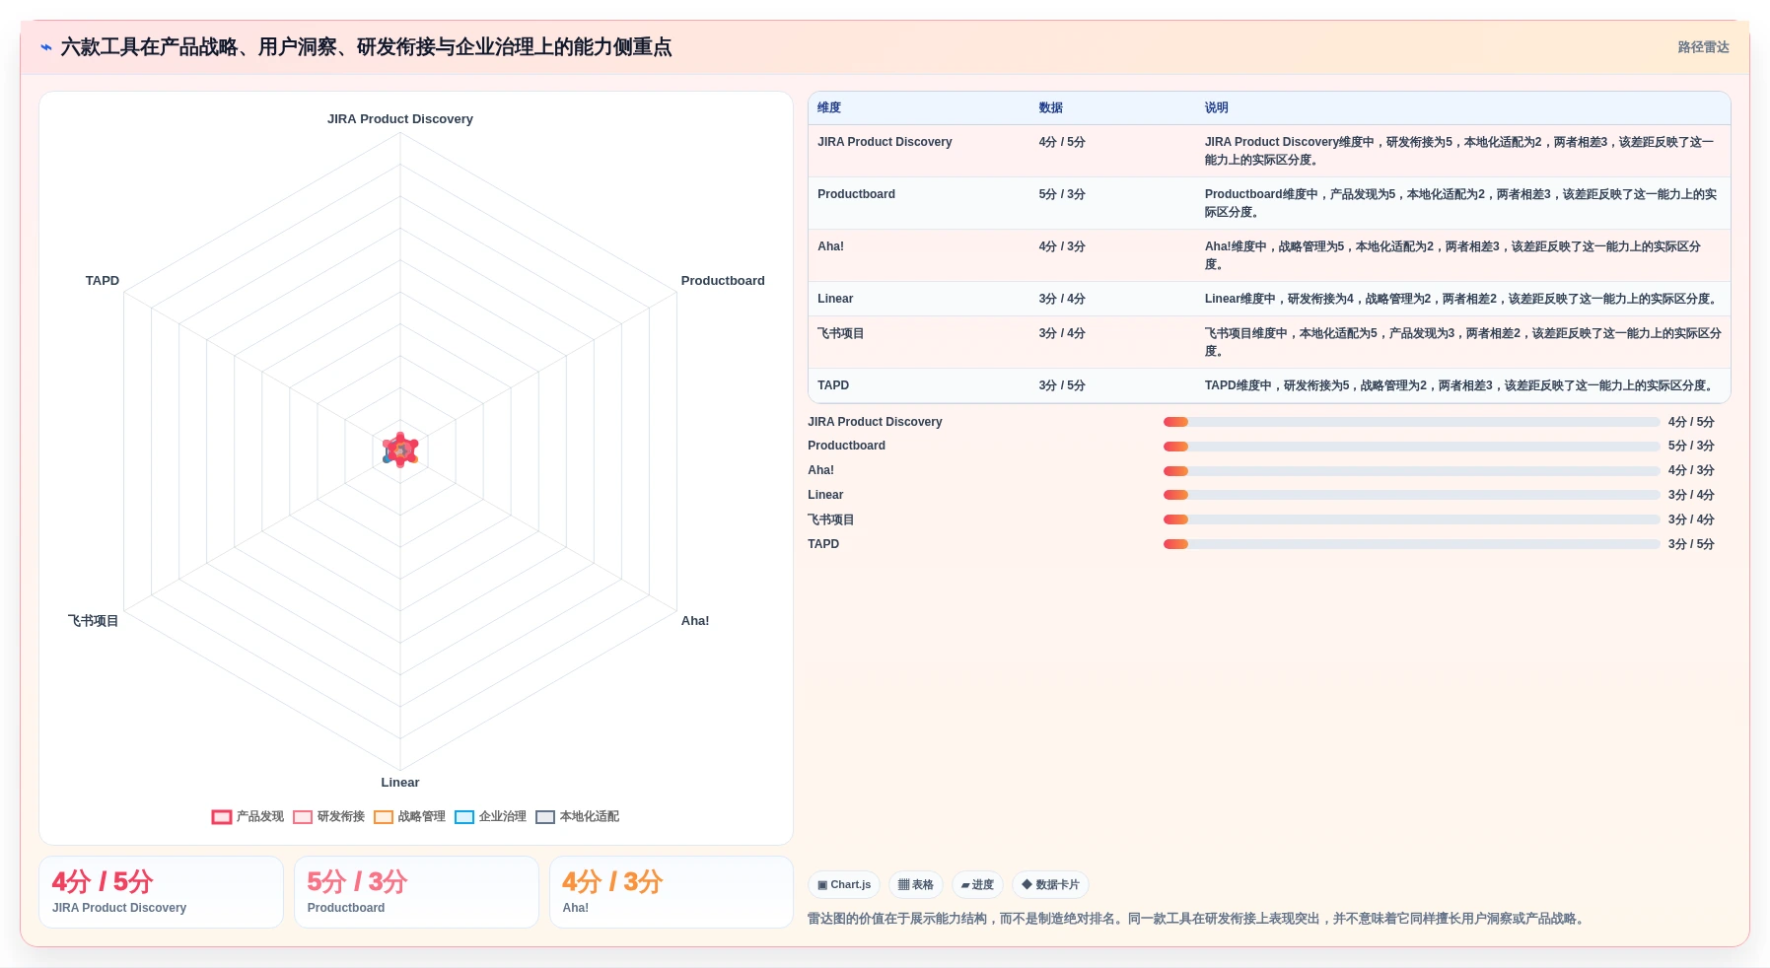The image size is (1770, 968).
Task: Click the radar chart center data cluster
Action: pos(400,449)
